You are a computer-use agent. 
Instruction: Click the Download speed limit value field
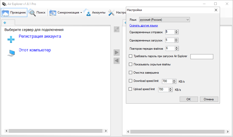[x=167, y=81]
